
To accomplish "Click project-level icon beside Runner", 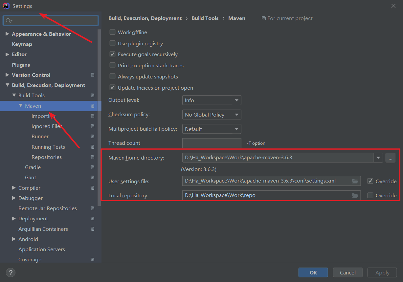I will [x=92, y=137].
